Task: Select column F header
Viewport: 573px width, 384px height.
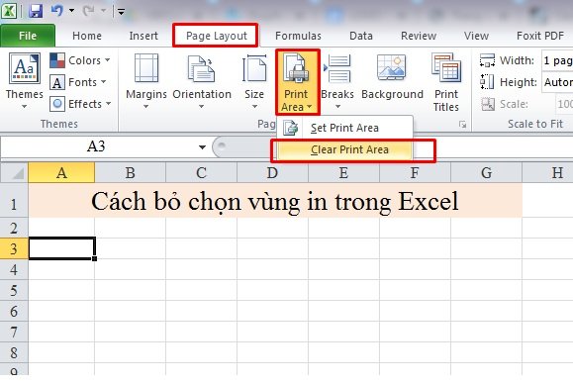Action: (x=415, y=172)
